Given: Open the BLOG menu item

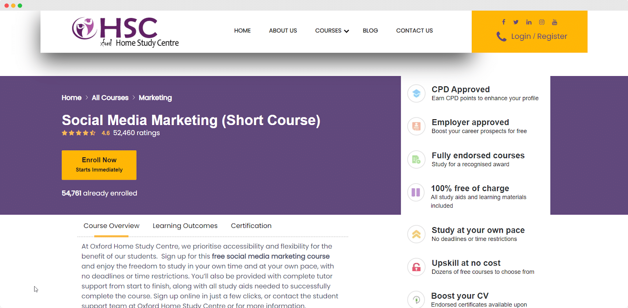Looking at the screenshot, I should 370,31.
